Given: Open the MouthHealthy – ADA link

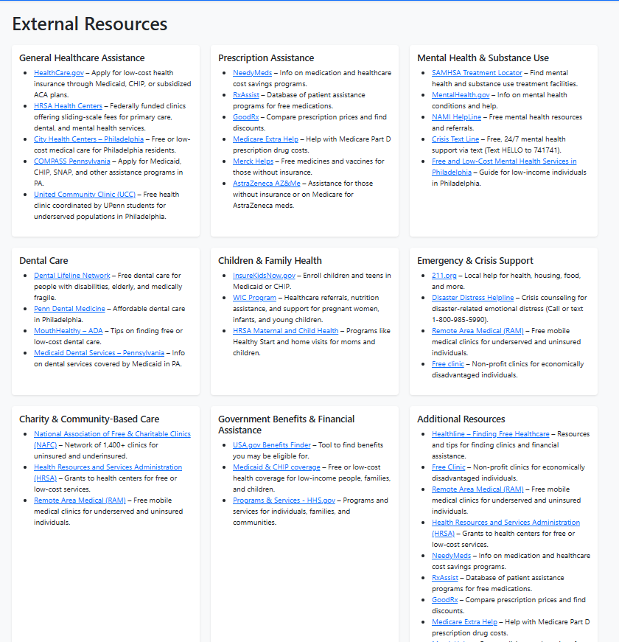Looking at the screenshot, I should click(69, 331).
